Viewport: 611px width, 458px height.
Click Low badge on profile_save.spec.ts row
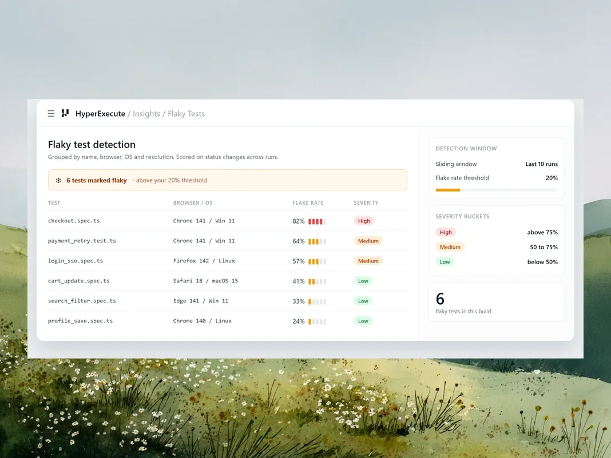(363, 321)
